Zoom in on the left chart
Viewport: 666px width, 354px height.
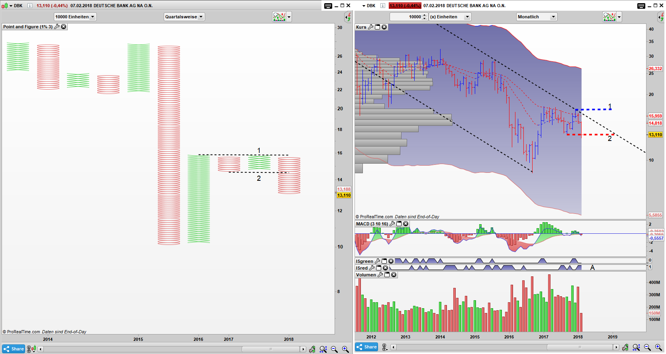[x=345, y=349]
